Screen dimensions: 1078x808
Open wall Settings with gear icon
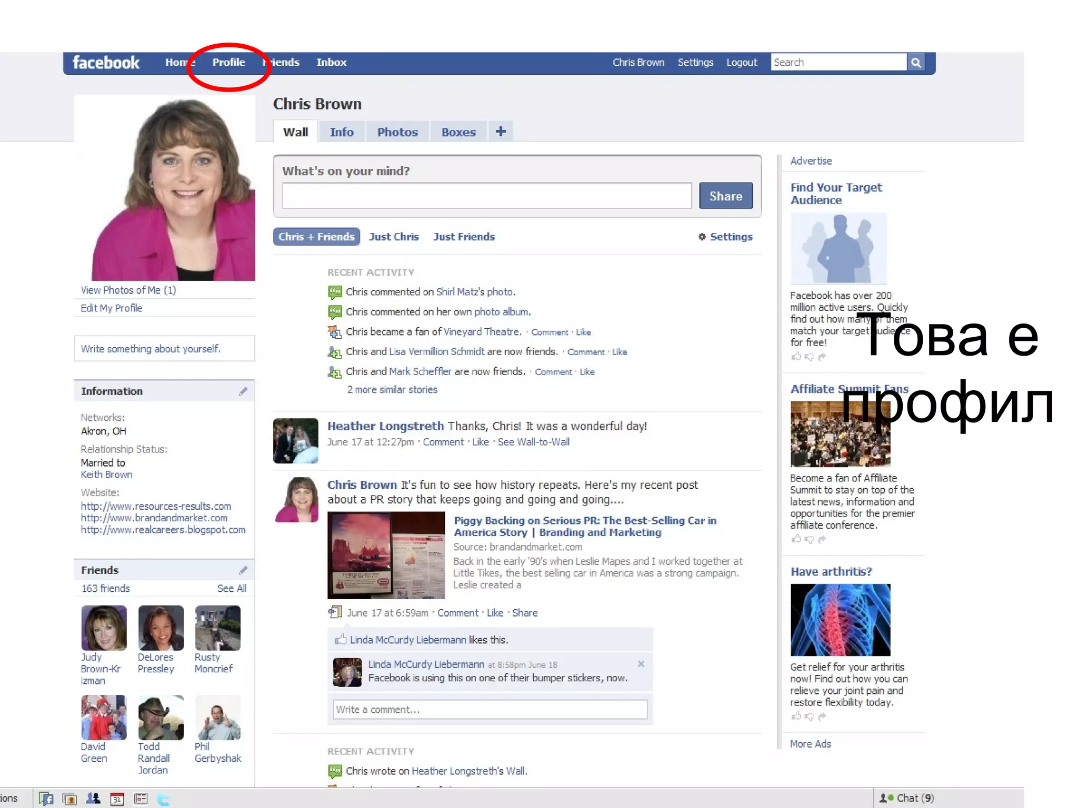pyautogui.click(x=725, y=237)
